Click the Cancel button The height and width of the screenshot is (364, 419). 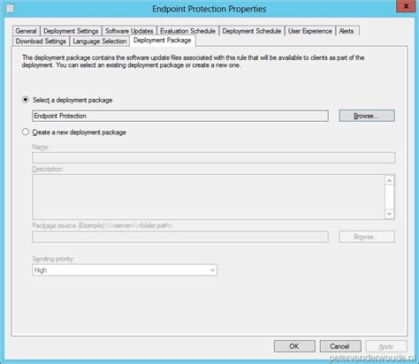tap(340, 346)
